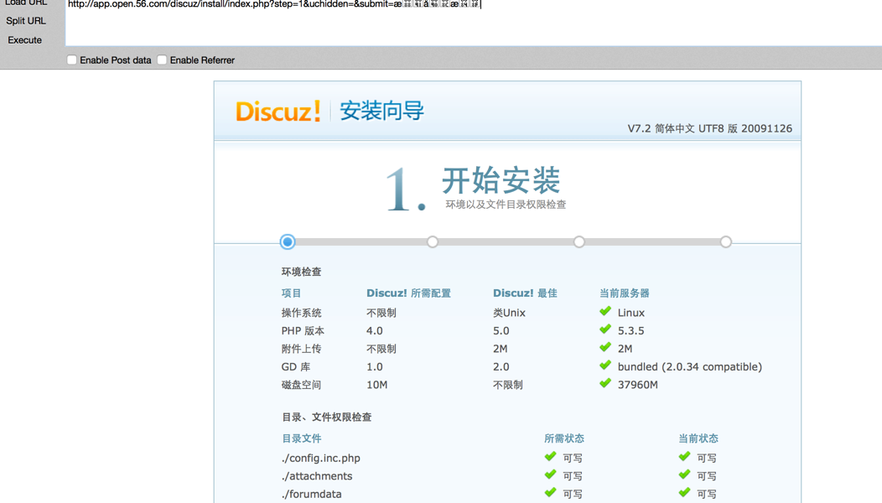Screen dimensions: 882x503
Task: Click the Discuz! 所需配置 column header
Action: 408,293
